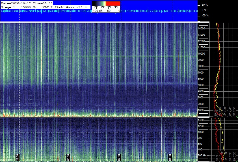
Task: Click the 10000 frequency axis label
Action: (202, 54)
